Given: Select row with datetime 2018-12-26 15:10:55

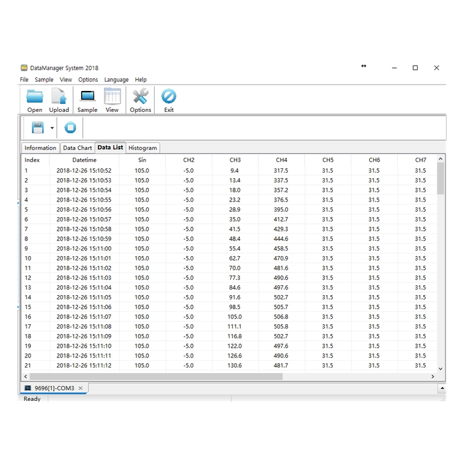Looking at the screenshot, I should coord(230,200).
